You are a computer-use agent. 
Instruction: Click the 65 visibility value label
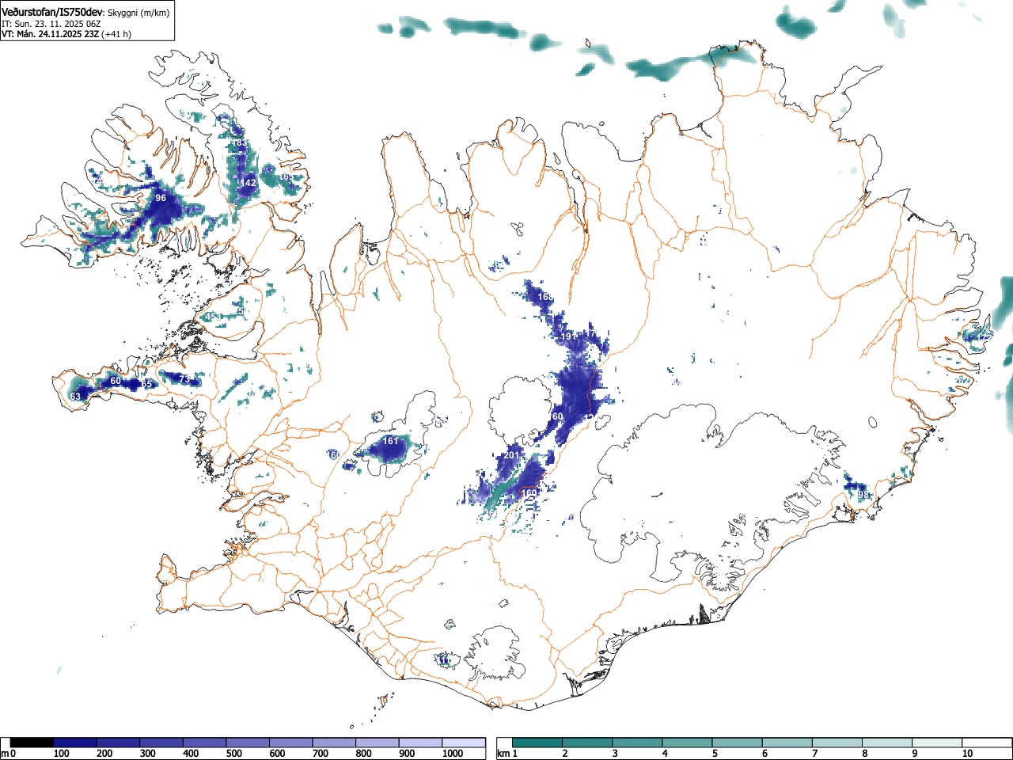146,384
